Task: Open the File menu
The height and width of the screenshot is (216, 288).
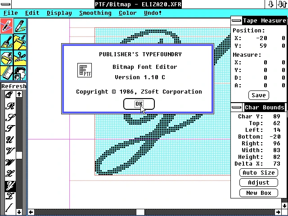Action: pyautogui.click(x=11, y=13)
